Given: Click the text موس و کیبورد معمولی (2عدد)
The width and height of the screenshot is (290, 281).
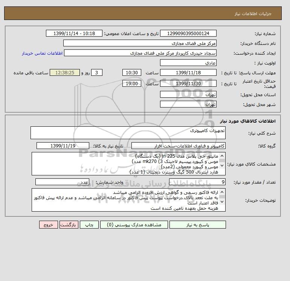Looking at the screenshot, I should pos(189,167).
